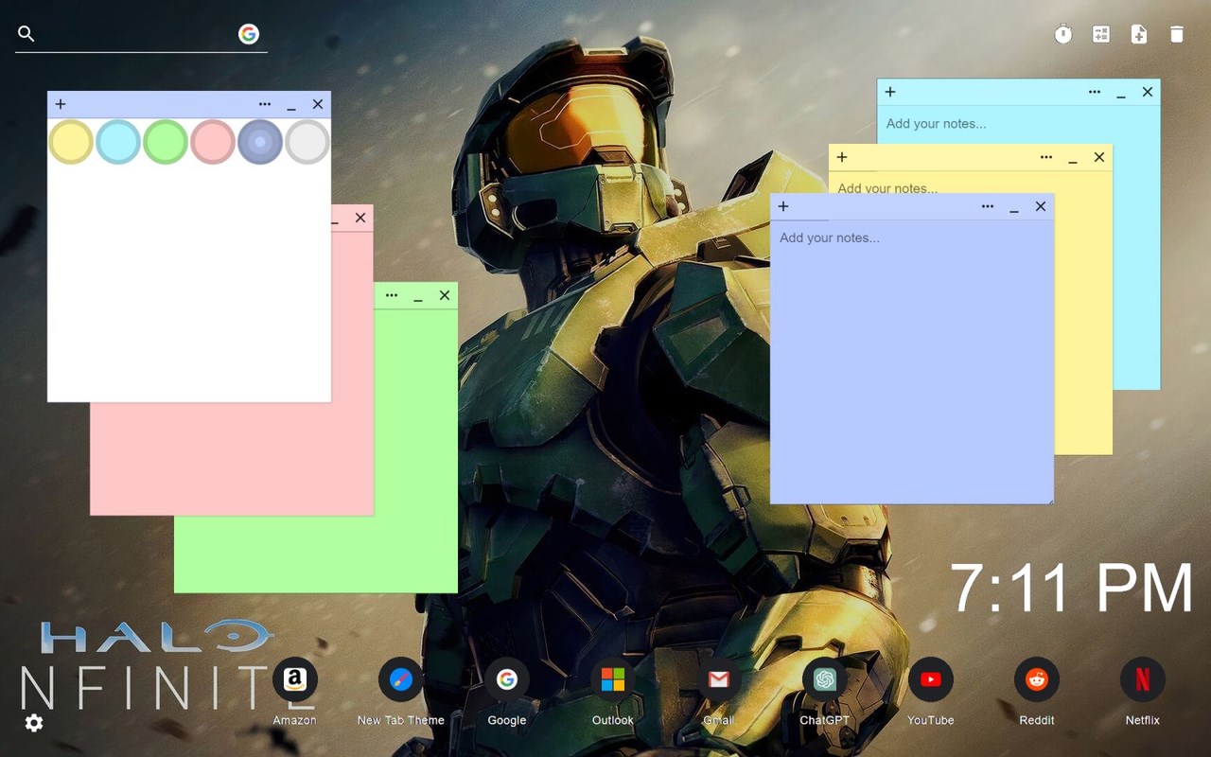Launch the Netflix shortcut
The height and width of the screenshot is (757, 1211).
pyautogui.click(x=1143, y=679)
